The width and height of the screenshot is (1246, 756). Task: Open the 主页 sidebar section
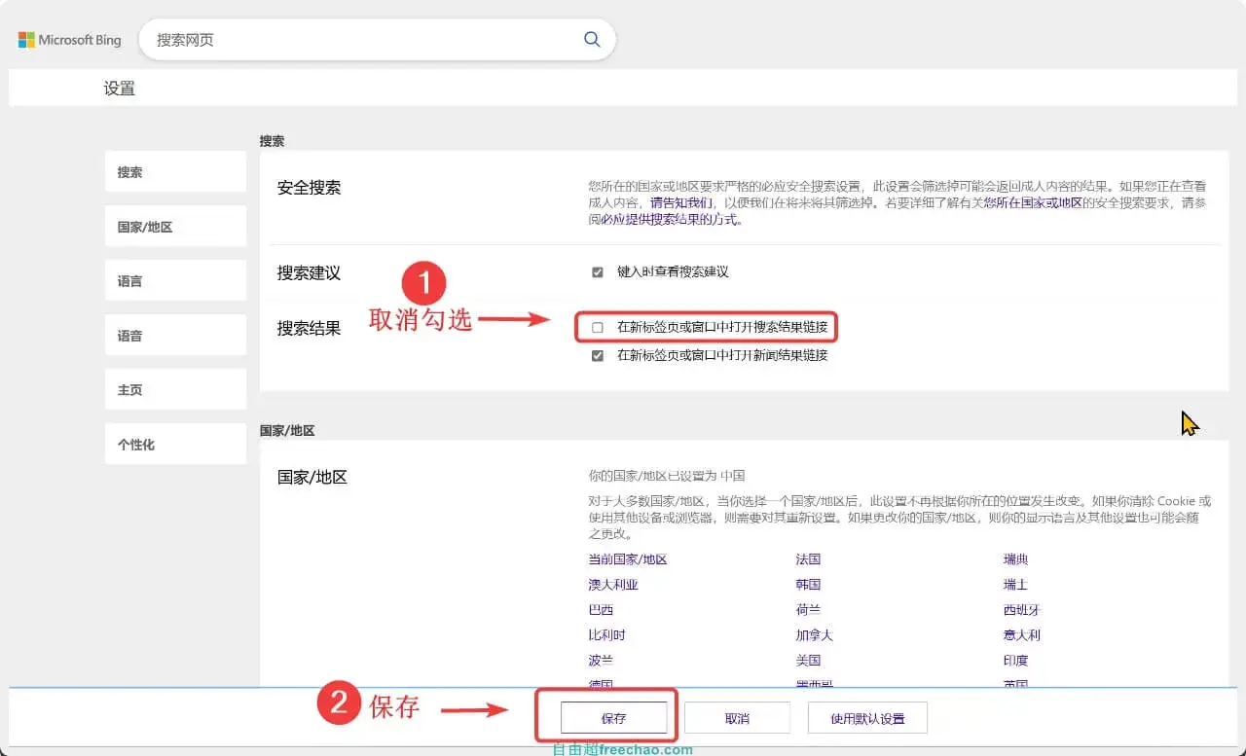(x=175, y=389)
